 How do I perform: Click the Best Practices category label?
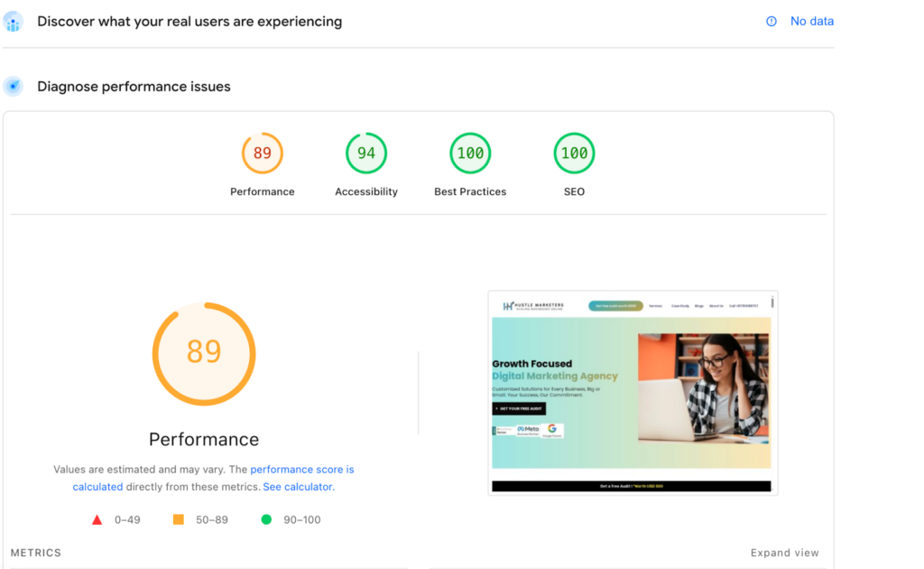(470, 191)
